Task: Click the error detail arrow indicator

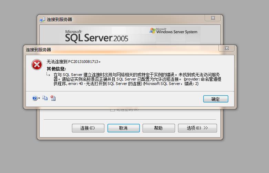Action: click(x=48, y=74)
